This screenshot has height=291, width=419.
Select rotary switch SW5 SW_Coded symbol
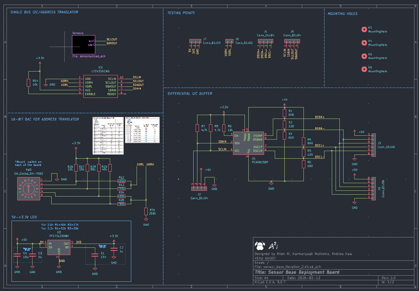click(29, 188)
